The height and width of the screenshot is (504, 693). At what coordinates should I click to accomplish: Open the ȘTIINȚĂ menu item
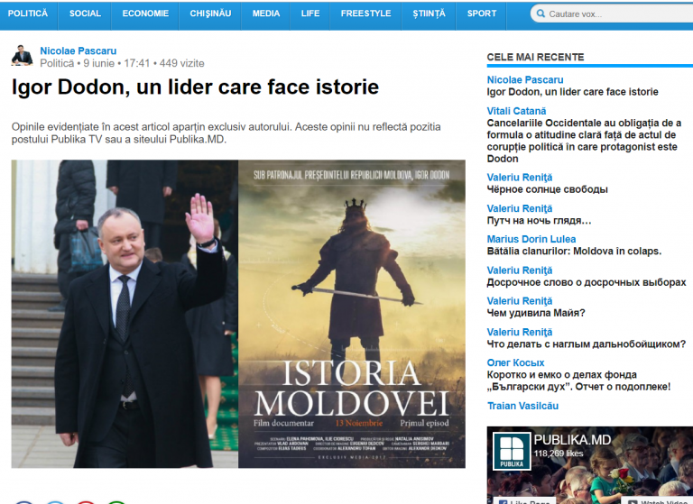429,14
